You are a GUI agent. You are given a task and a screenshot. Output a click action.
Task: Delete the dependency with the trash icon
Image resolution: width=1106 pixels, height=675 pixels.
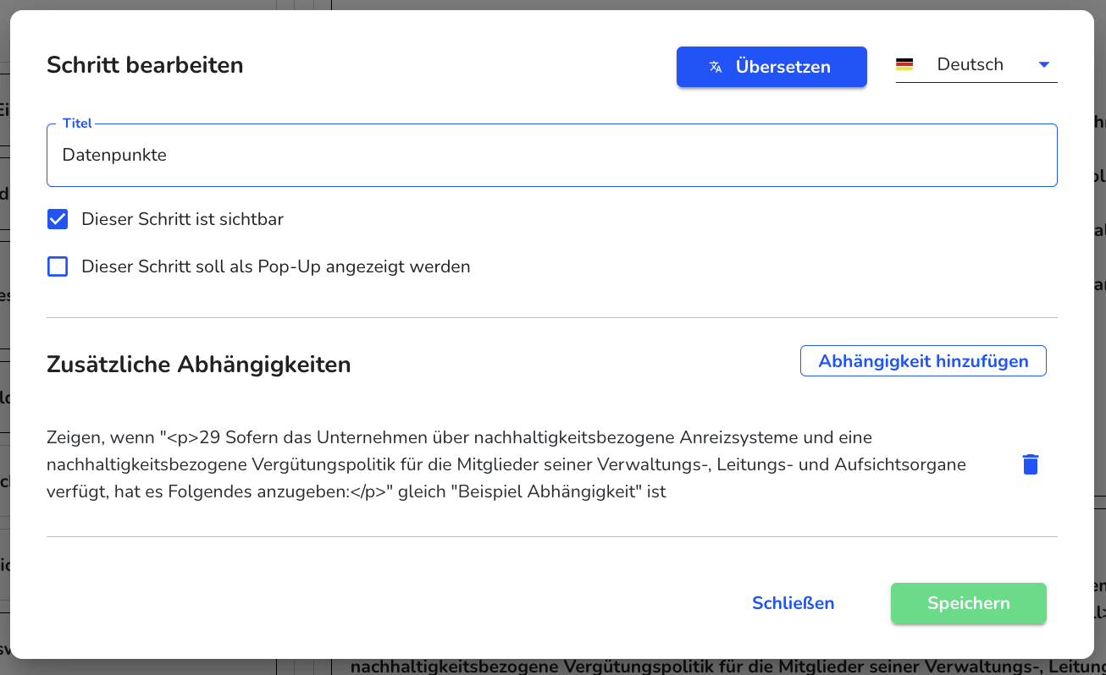pyautogui.click(x=1030, y=464)
